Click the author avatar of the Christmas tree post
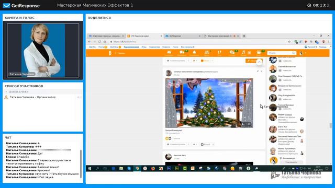335x188 pixels. click(x=169, y=73)
